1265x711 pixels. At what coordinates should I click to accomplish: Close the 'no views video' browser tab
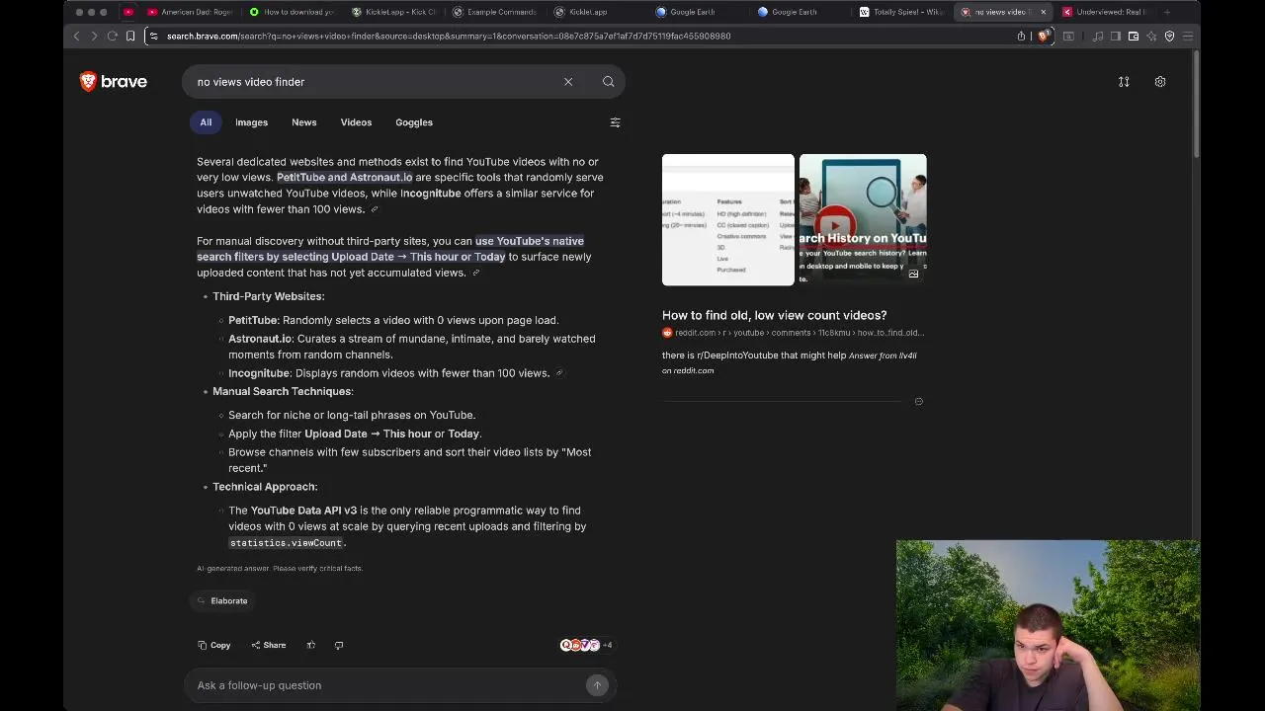pyautogui.click(x=1043, y=12)
